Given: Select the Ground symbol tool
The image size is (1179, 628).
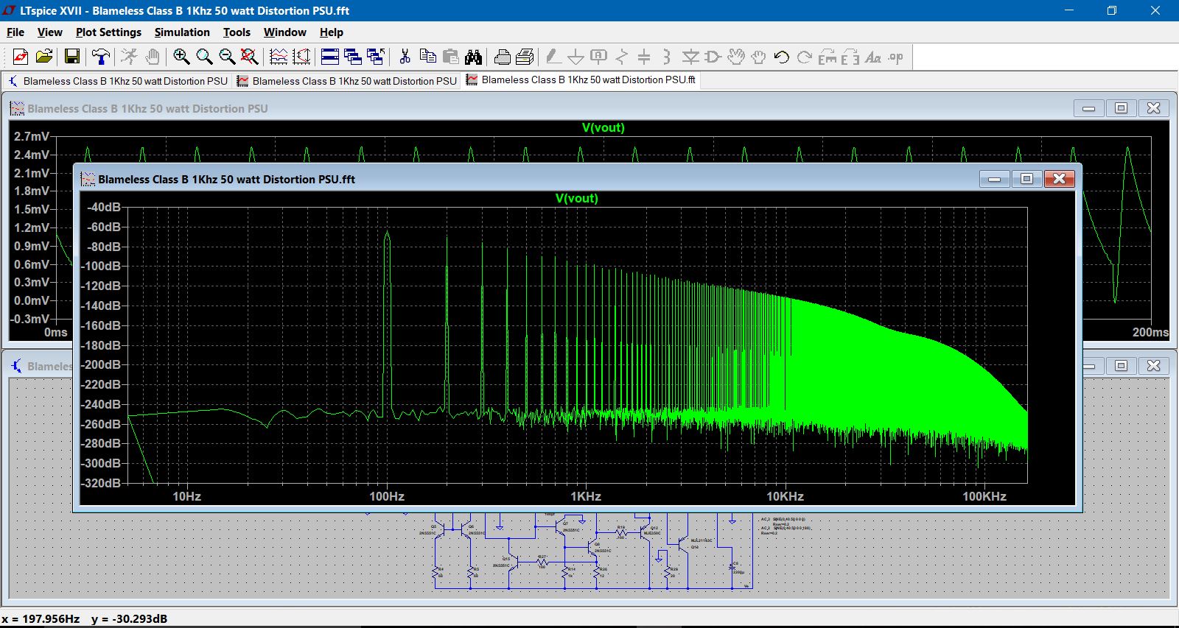Looking at the screenshot, I should tap(576, 57).
